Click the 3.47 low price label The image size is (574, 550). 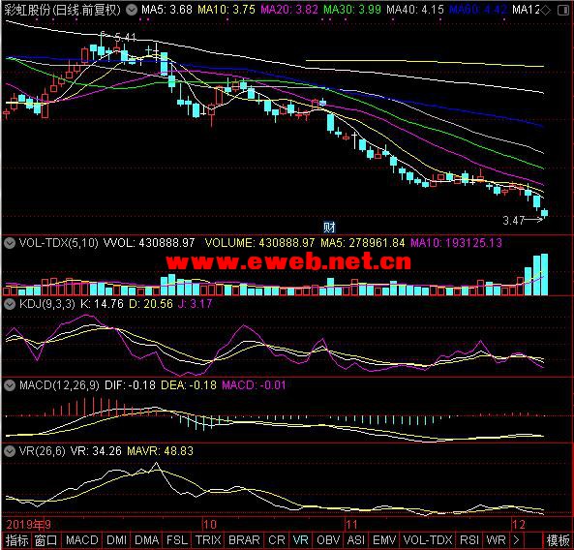coord(514,221)
